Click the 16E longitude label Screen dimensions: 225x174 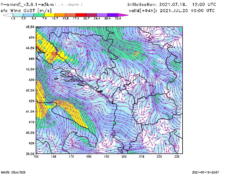click(54, 157)
